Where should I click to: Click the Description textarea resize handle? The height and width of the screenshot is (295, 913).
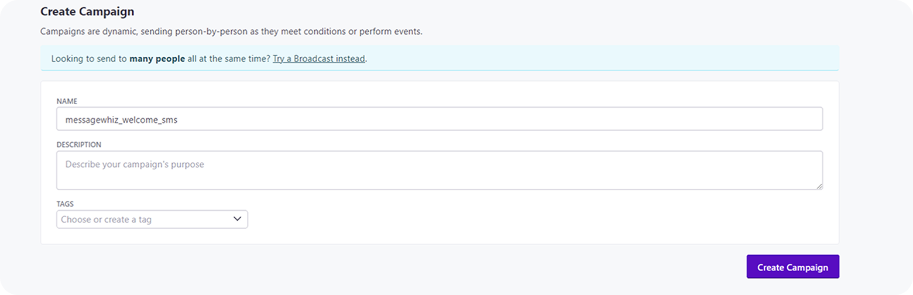819,186
